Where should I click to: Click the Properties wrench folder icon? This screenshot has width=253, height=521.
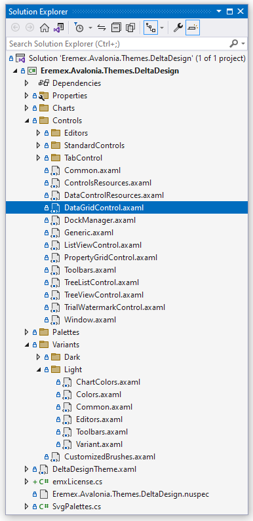[44, 96]
